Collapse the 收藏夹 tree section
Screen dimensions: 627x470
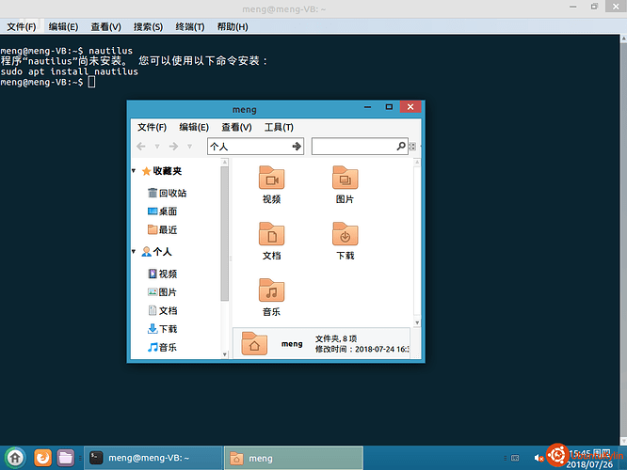(x=134, y=171)
